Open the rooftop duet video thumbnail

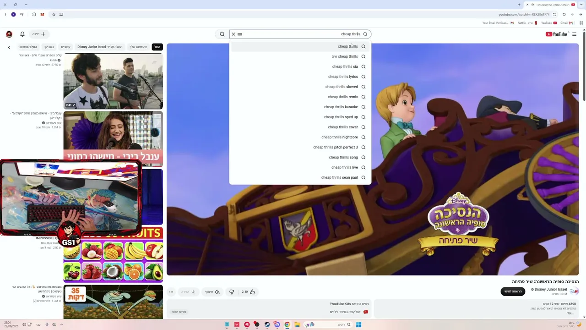(113, 81)
